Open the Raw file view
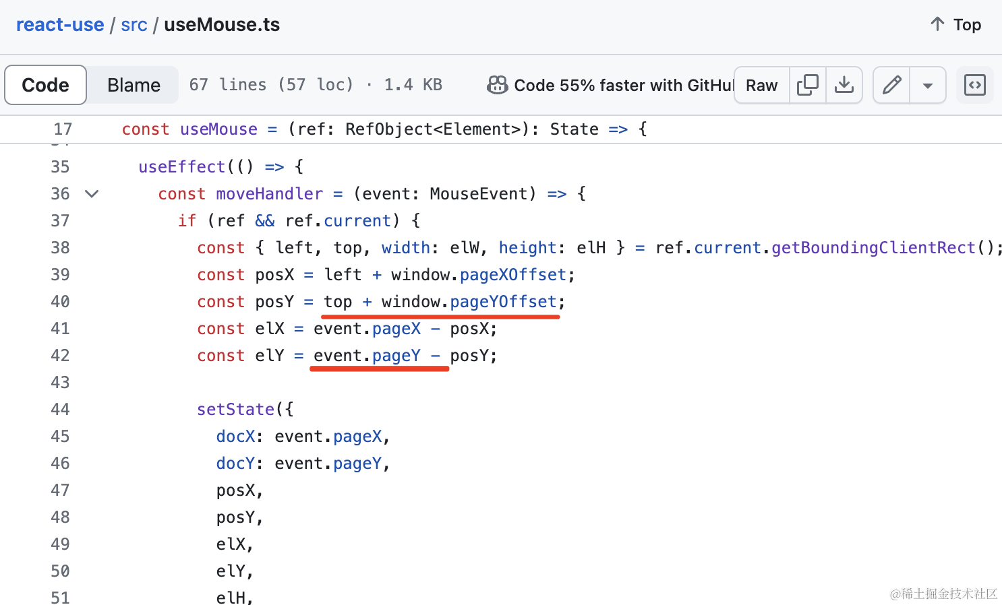Screen dimensions: 1002x605 [761, 85]
